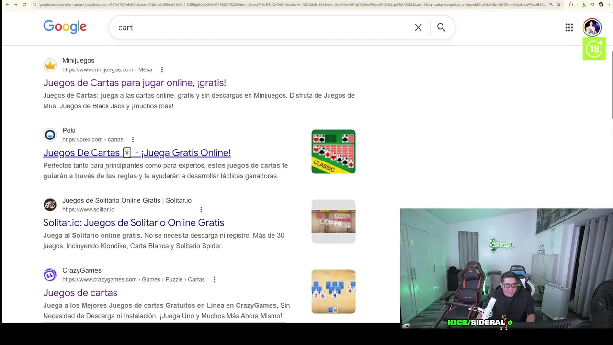Click the zoom magnifier icon in address bar
Viewport: 613px width, 345px height.
(551, 4)
